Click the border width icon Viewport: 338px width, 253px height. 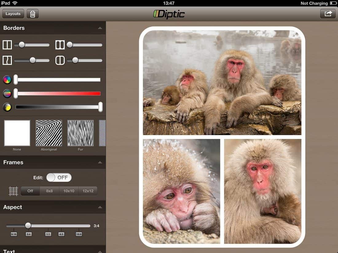click(7, 45)
